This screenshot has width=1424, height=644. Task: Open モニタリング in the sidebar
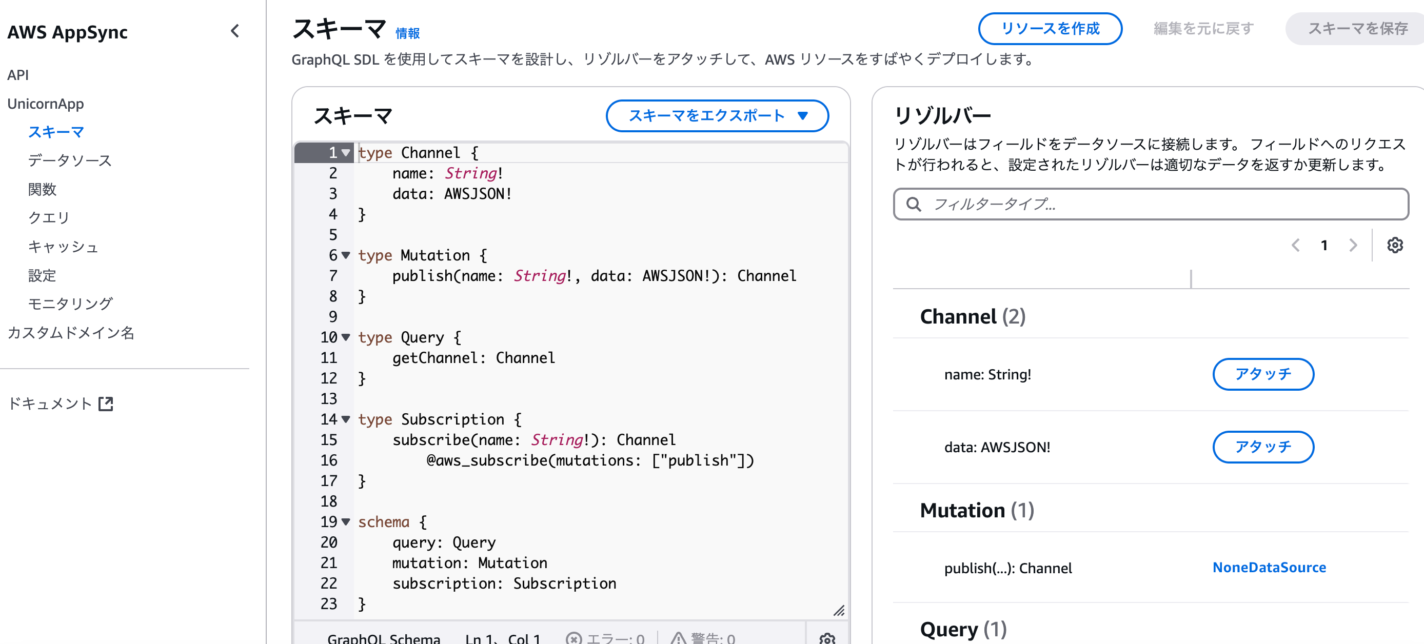pos(70,304)
